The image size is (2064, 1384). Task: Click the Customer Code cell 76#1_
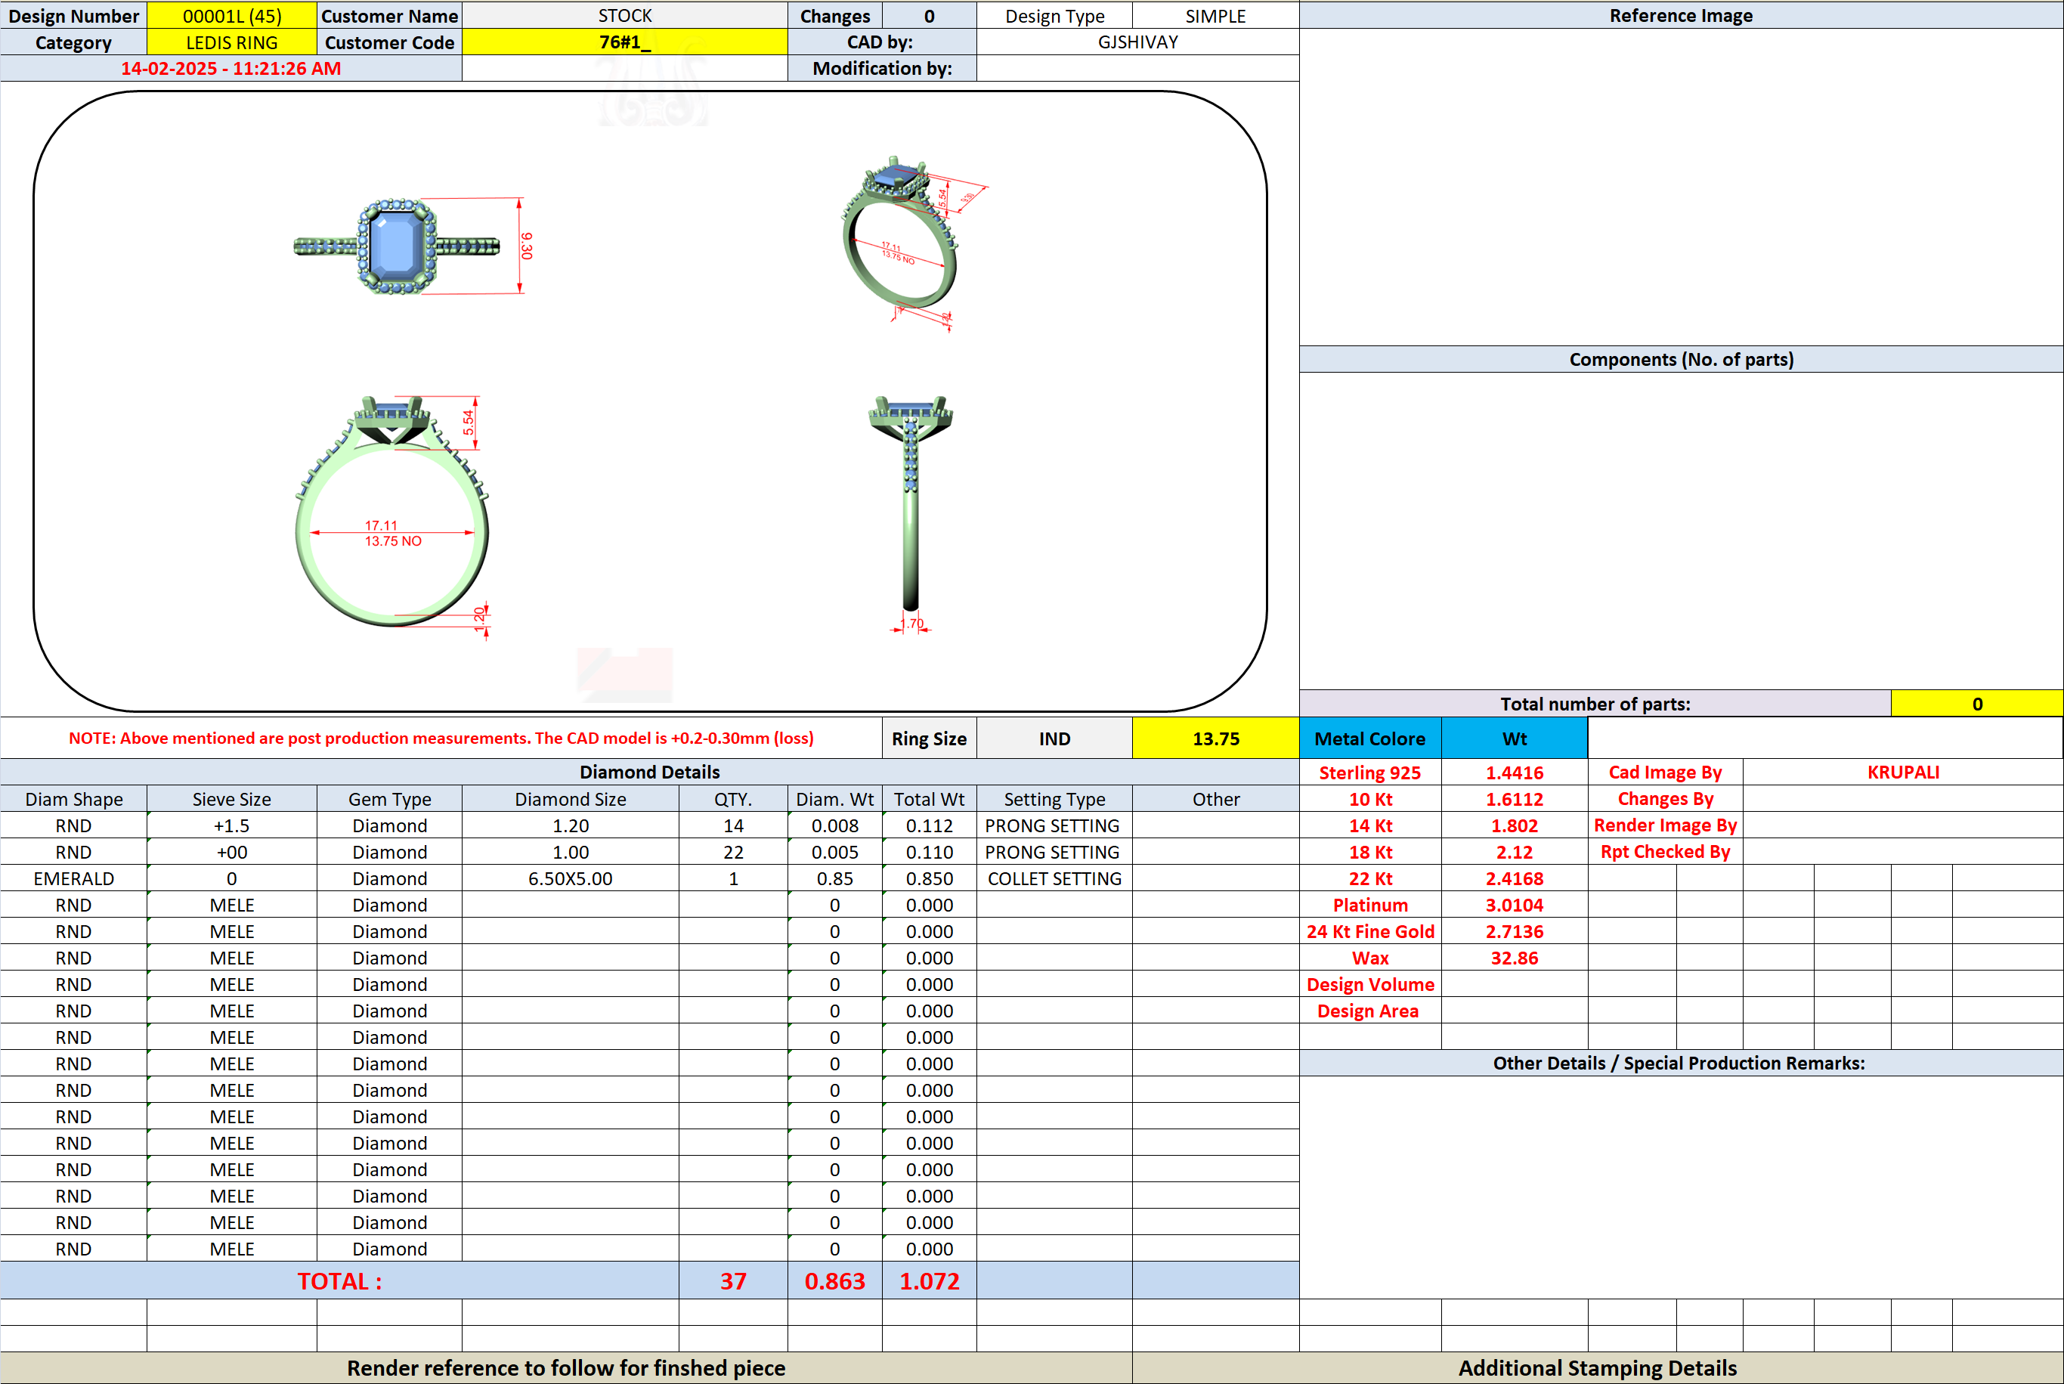pos(625,42)
